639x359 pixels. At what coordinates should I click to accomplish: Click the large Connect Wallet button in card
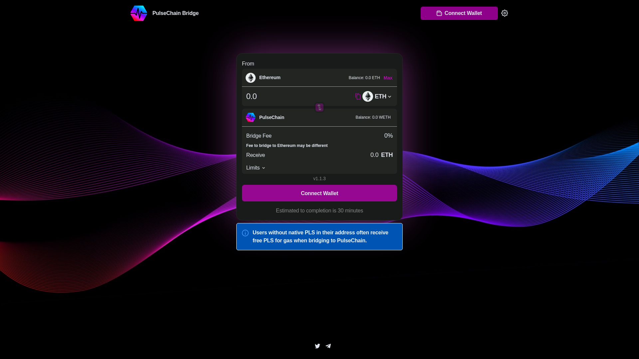[x=319, y=193]
